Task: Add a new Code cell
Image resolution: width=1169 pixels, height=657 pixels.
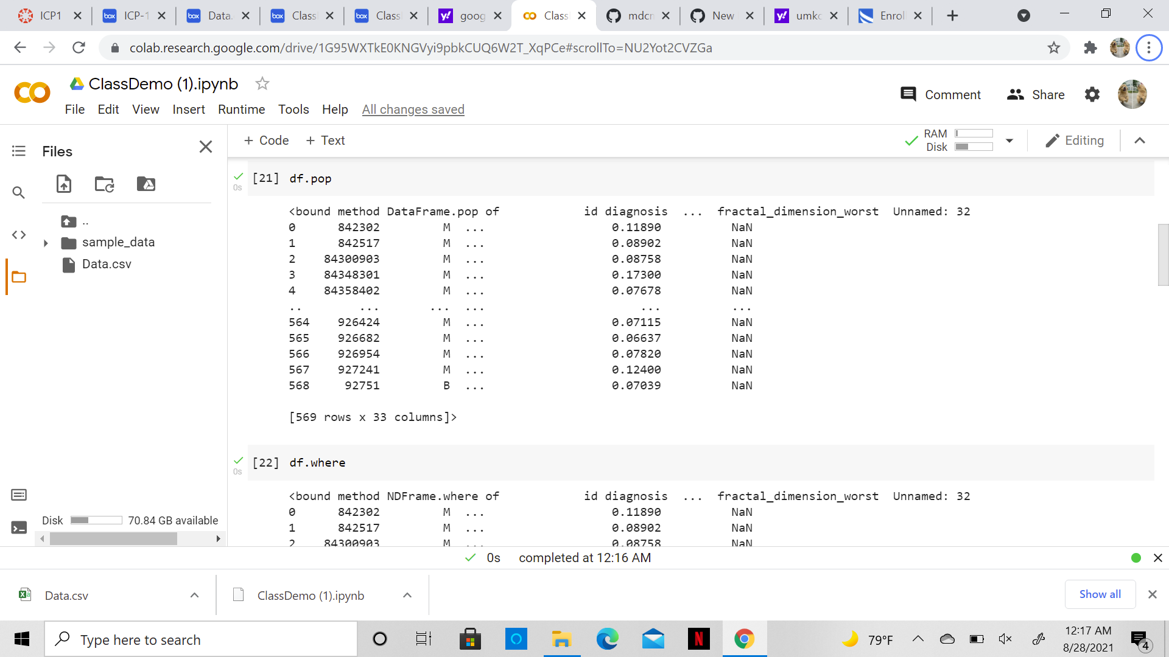Action: click(x=266, y=141)
